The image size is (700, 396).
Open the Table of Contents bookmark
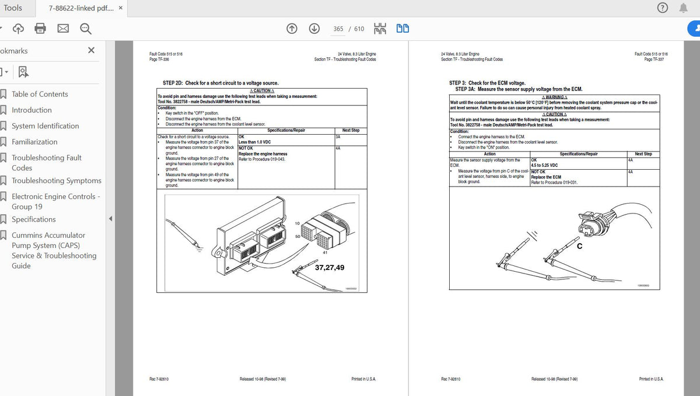point(40,94)
